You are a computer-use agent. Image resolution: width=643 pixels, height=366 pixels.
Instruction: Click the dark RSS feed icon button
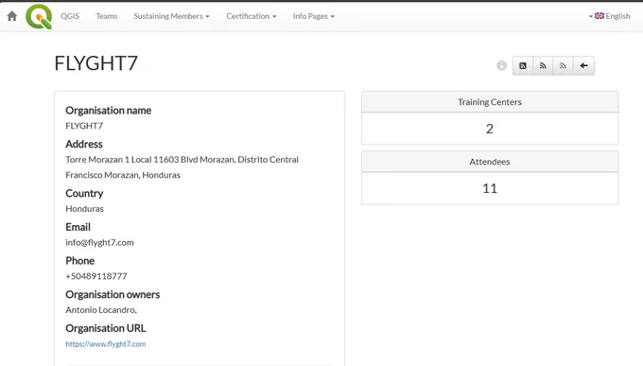coord(543,65)
